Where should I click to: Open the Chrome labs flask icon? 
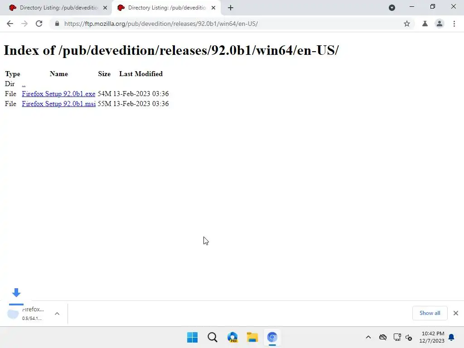tap(425, 24)
